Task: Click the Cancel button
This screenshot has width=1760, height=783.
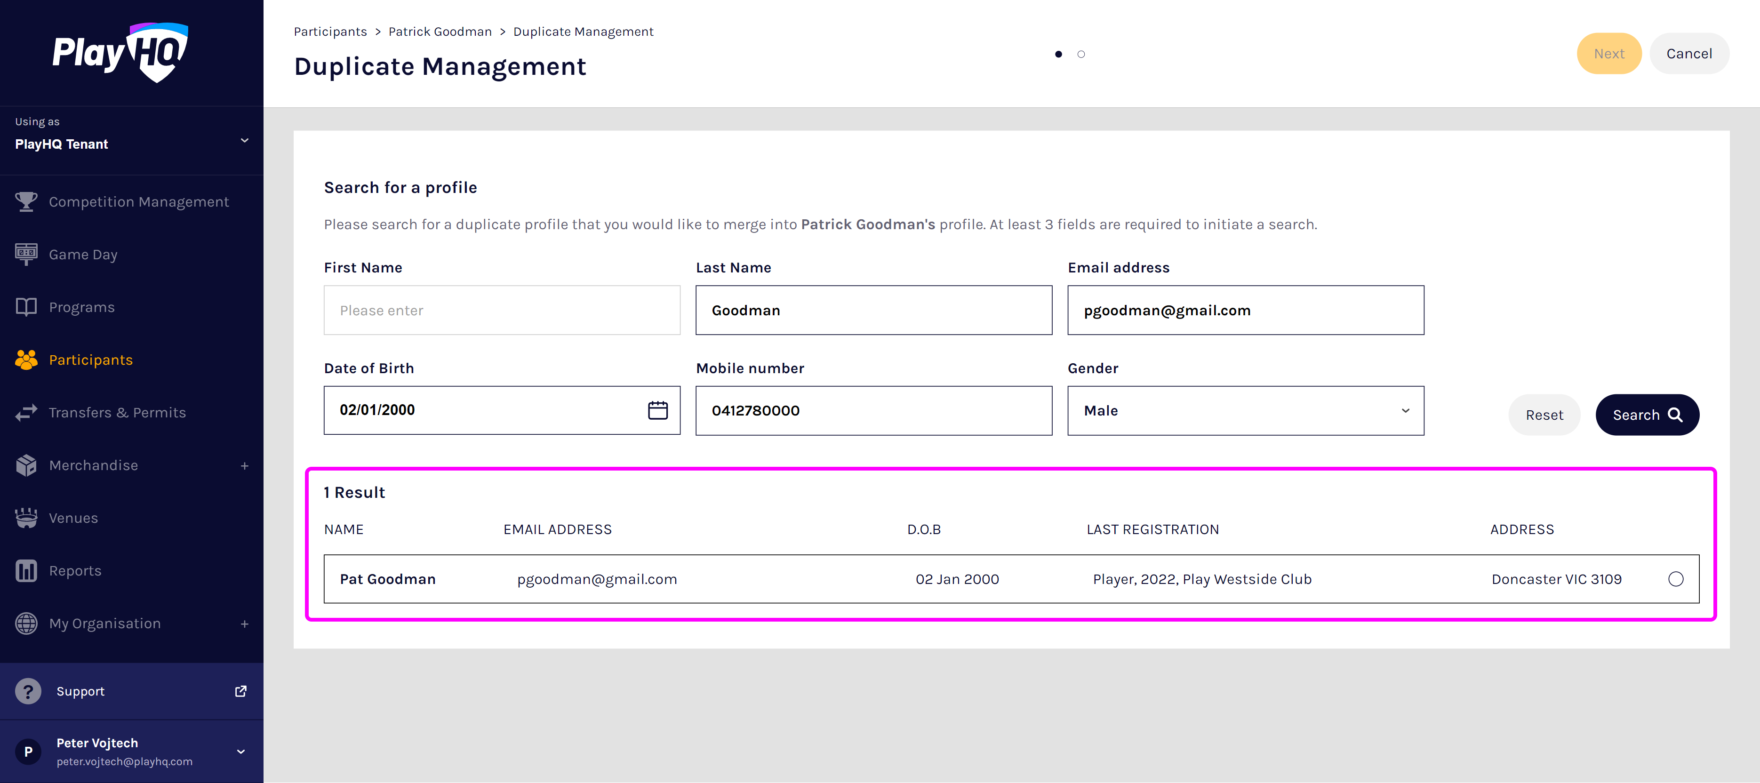Action: (x=1688, y=53)
